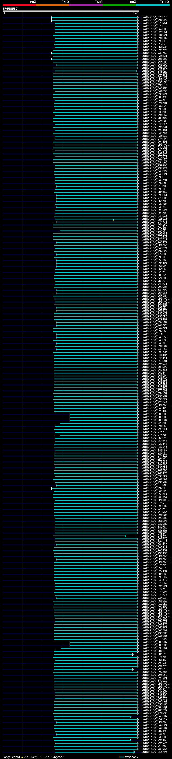Click the label UniRef100_P08439
Image resolution: width=172 pixels, height=759 pixels.
pos(154,550)
